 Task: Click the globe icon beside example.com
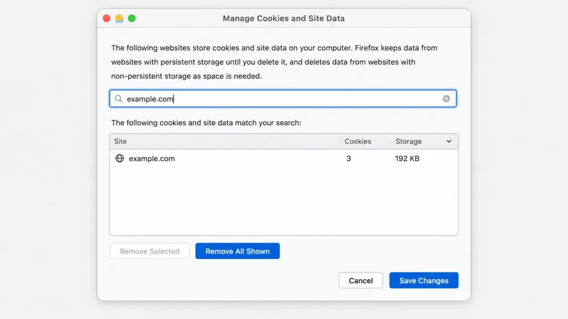pos(119,158)
